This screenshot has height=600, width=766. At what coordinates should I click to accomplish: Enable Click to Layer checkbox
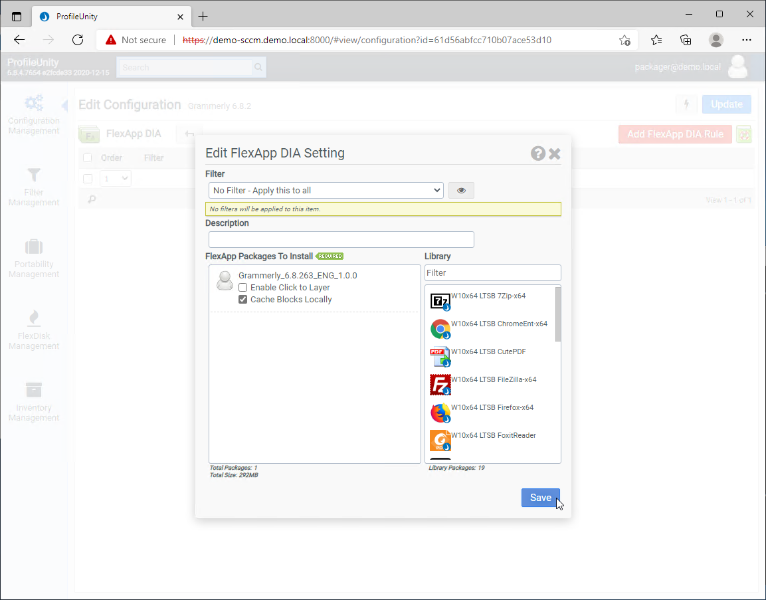click(242, 287)
